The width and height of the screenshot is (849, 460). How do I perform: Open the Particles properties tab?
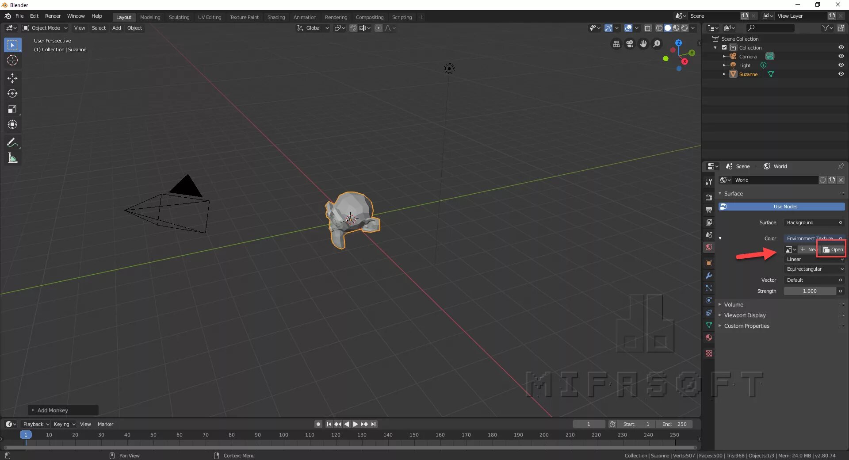click(709, 288)
